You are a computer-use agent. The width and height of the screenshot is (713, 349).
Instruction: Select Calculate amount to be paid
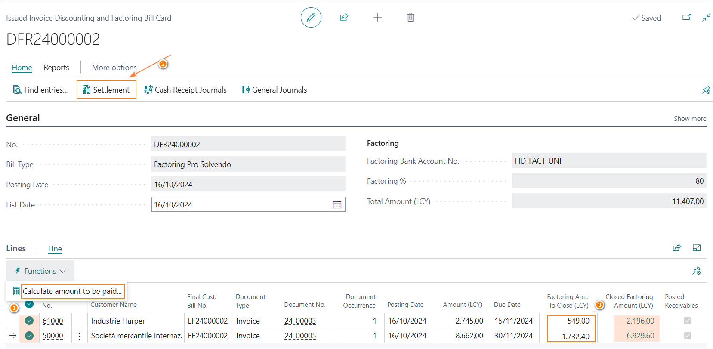pos(72,291)
